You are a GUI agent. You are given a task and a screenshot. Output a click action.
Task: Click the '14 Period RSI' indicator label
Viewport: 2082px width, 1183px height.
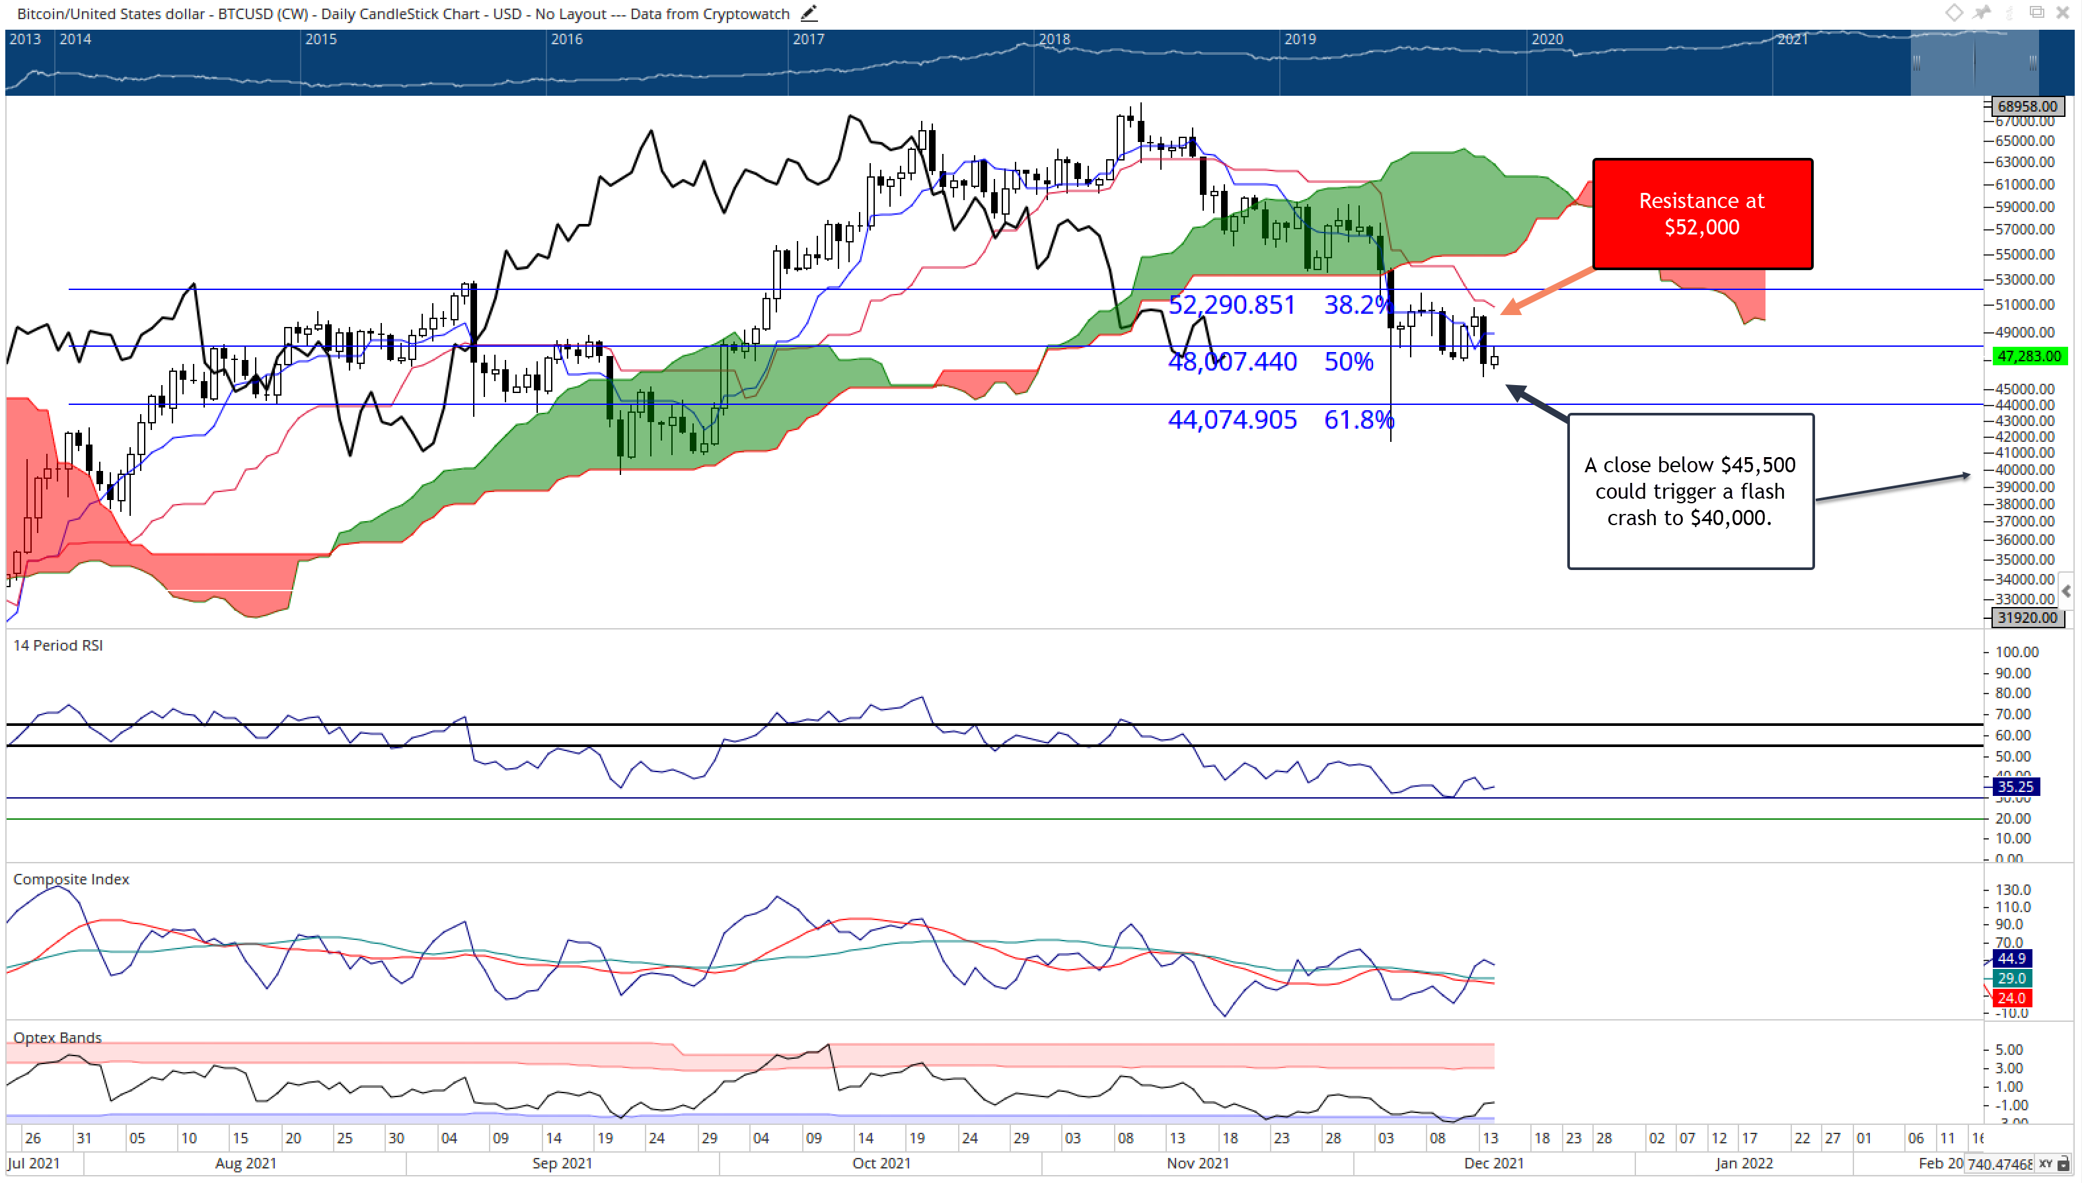(x=57, y=645)
